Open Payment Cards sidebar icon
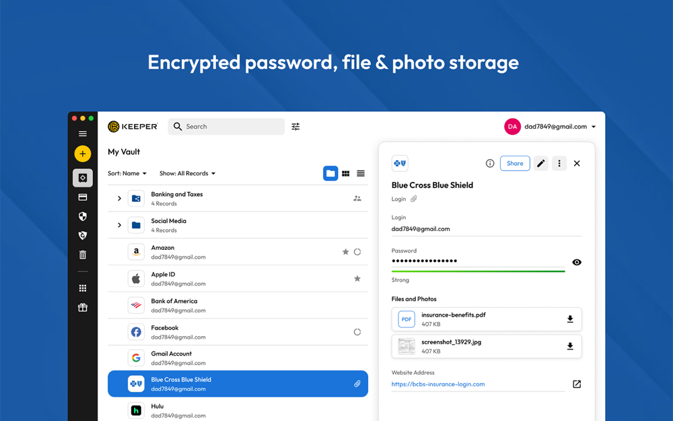673x421 pixels. point(83,197)
